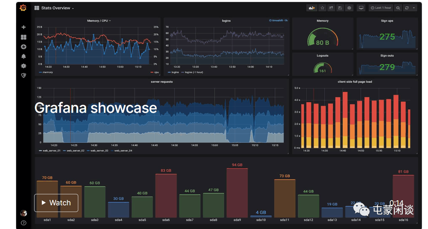This screenshot has height=229, width=428.
Task: Open dashboard settings gear in toolbar
Action: 349,8
